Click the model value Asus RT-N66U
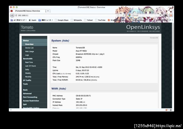The image size is (183, 129). pos(81,51)
